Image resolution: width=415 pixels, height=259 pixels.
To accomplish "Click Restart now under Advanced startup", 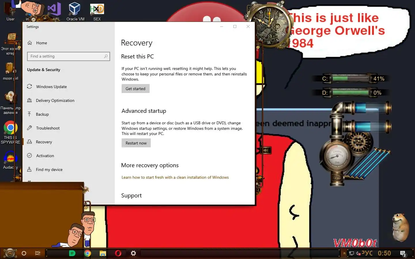I will tap(136, 143).
